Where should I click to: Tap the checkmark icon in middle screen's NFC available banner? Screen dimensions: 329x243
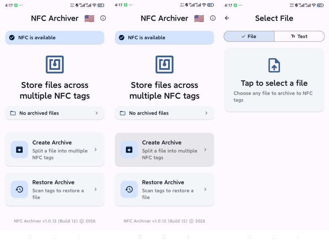(122, 38)
